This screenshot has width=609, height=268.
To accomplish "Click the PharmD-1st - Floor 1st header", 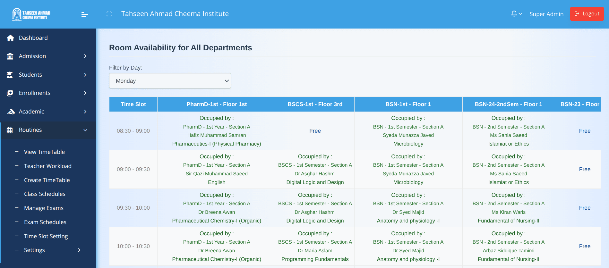I will click(x=217, y=104).
